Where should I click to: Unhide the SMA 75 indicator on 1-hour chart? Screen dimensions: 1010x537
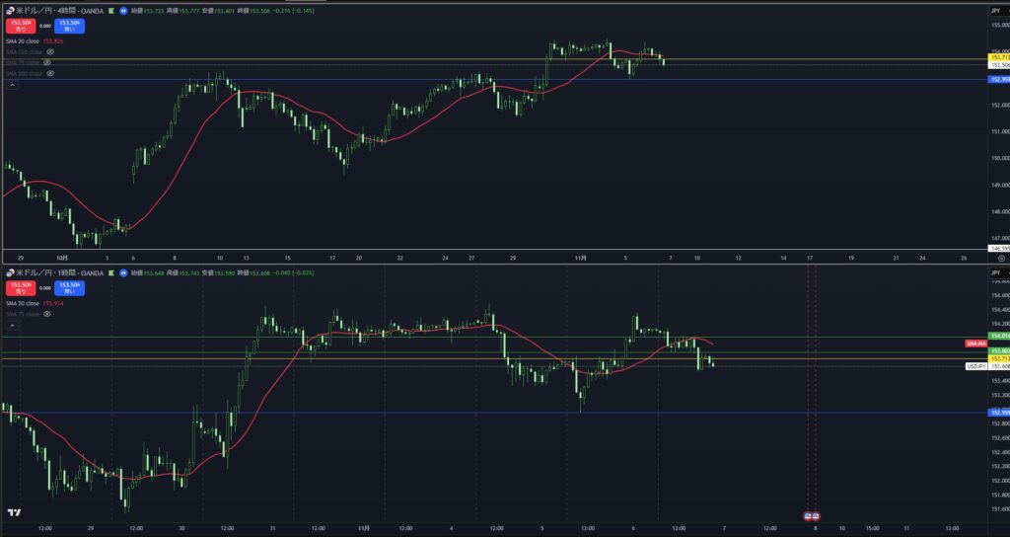pyautogui.click(x=46, y=314)
